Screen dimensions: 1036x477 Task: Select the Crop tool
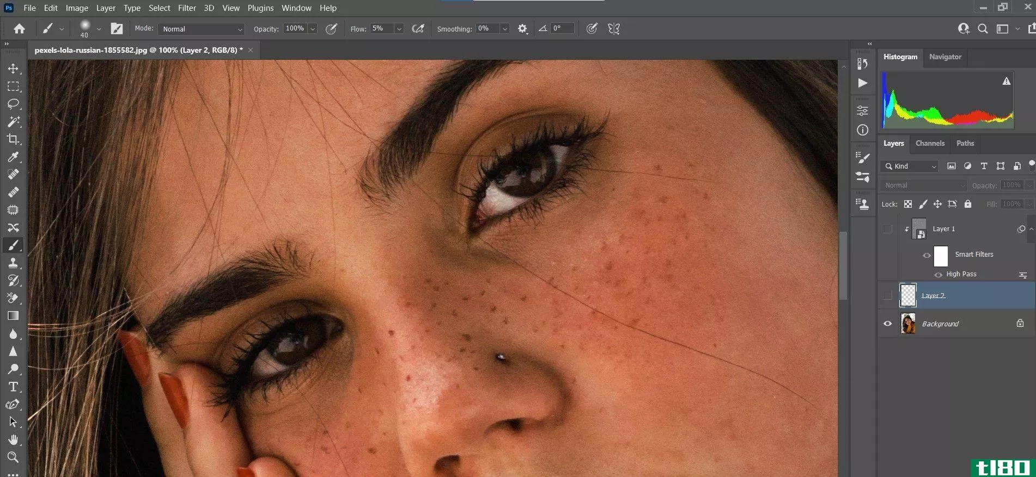coord(13,139)
